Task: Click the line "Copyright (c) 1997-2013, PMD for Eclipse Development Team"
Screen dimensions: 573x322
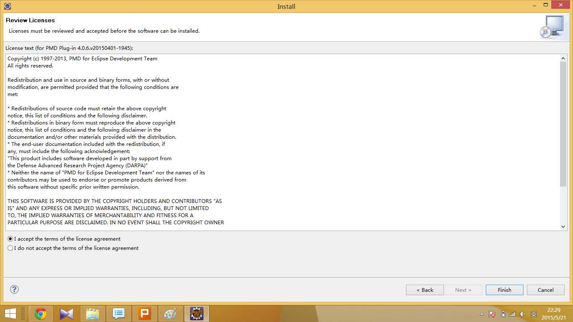Action: [82, 59]
